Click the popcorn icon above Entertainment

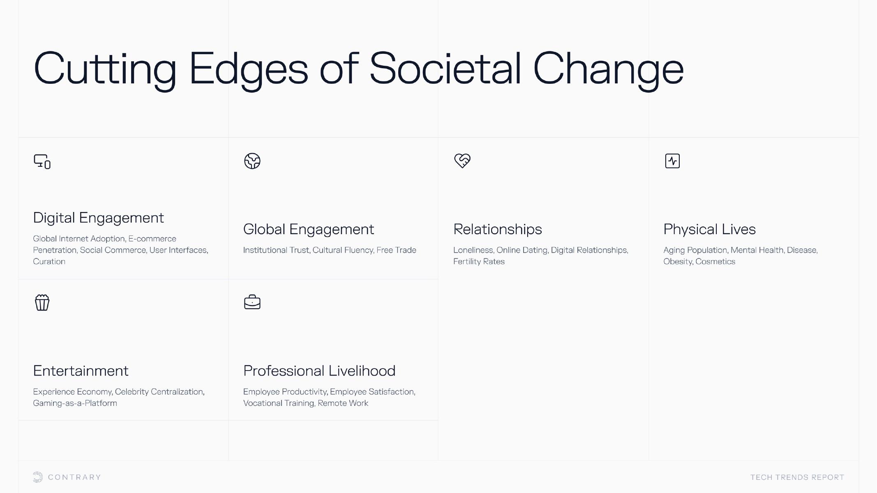(x=42, y=303)
